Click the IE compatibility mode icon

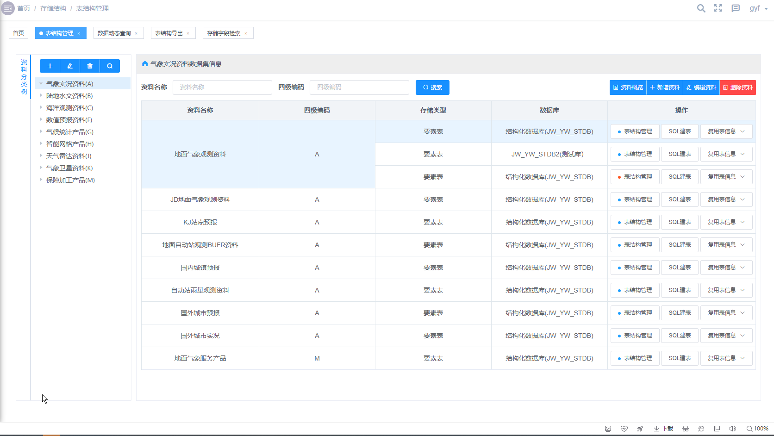[x=701, y=429]
